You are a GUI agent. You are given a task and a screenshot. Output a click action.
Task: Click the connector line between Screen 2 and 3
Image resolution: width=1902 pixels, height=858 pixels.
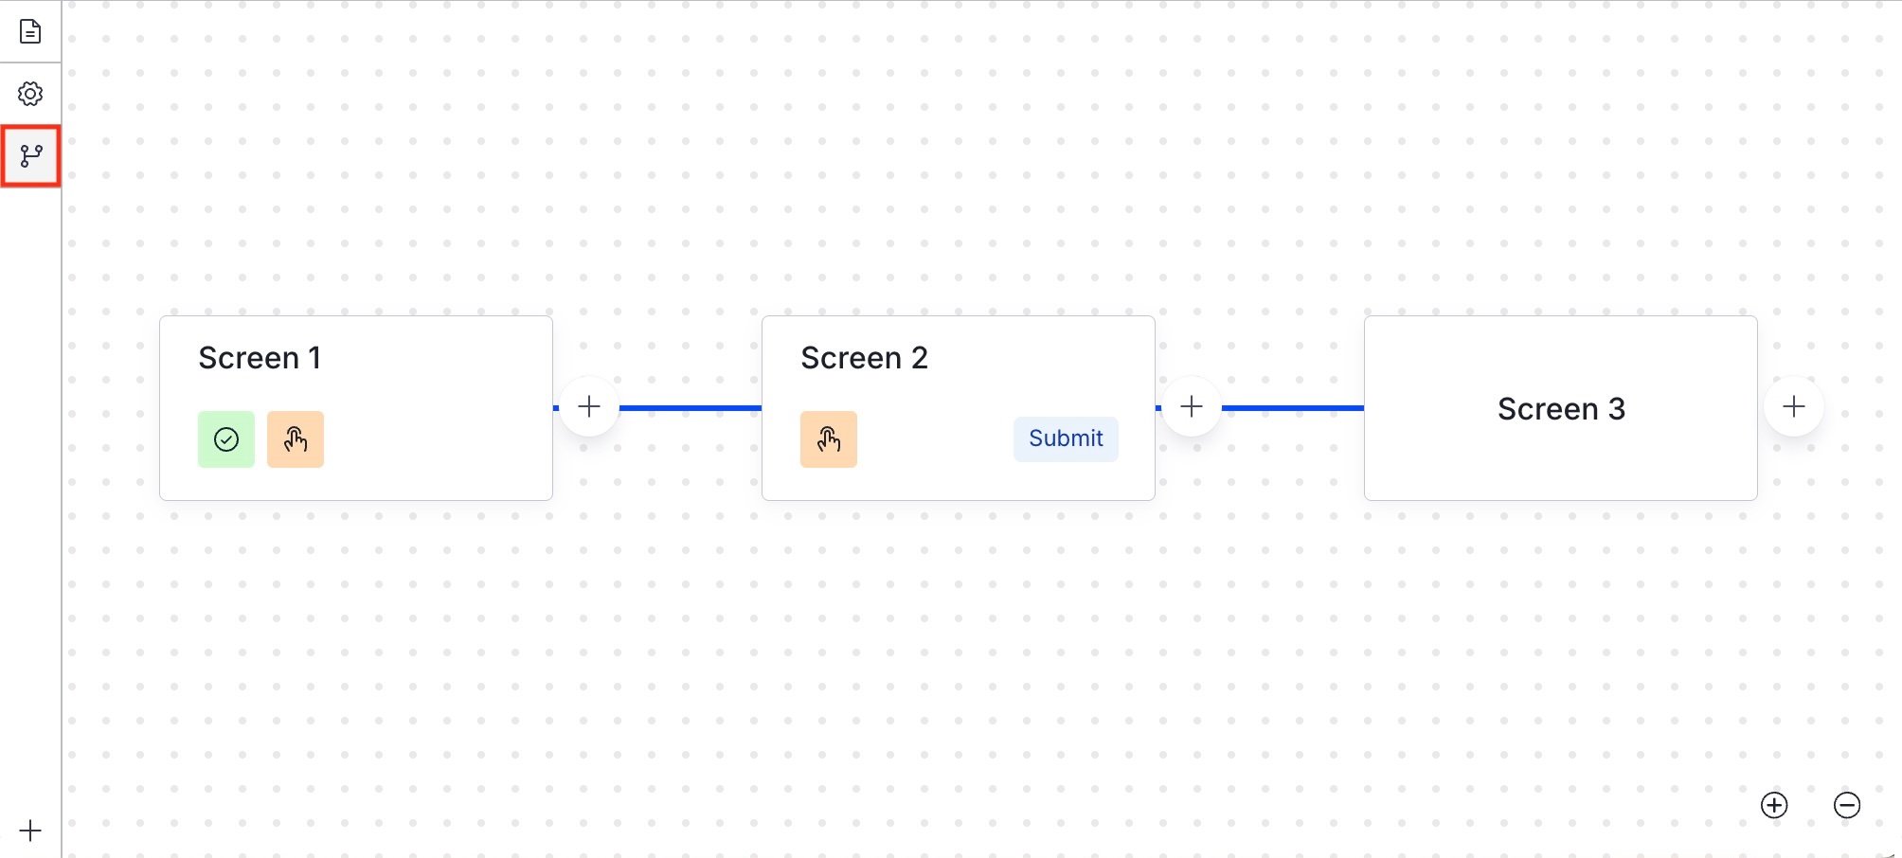click(1292, 408)
